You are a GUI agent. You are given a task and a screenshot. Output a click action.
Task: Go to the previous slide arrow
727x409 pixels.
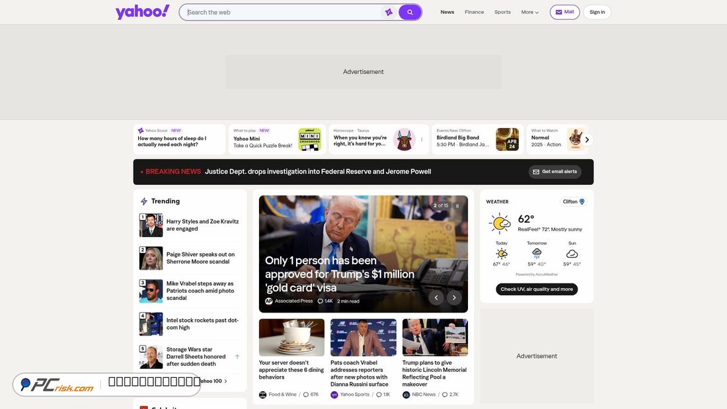pyautogui.click(x=436, y=298)
